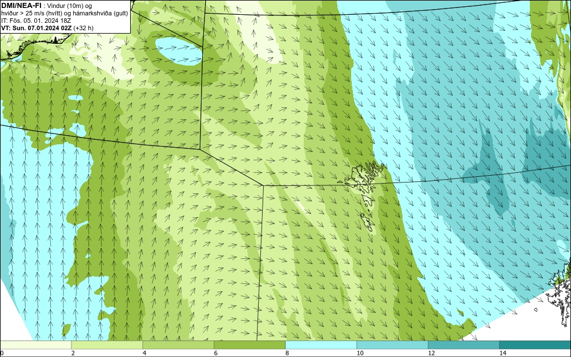Click legend scale value '6'
The width and height of the screenshot is (571, 357).
[x=216, y=354]
